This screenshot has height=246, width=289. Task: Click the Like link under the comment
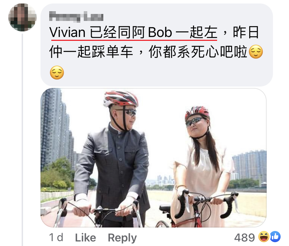(85, 238)
